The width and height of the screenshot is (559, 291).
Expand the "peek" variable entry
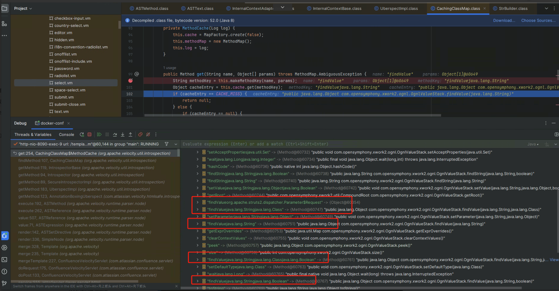tap(198, 245)
